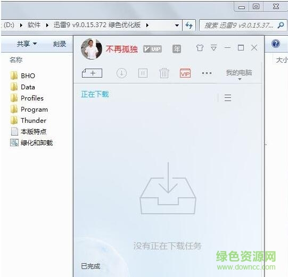Viewport: 288px width, 277px height.
Task: Open the Thunder main menu triangle icon
Action: [213, 48]
